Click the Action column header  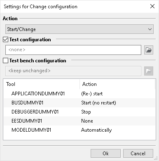pyautogui.click(x=117, y=84)
